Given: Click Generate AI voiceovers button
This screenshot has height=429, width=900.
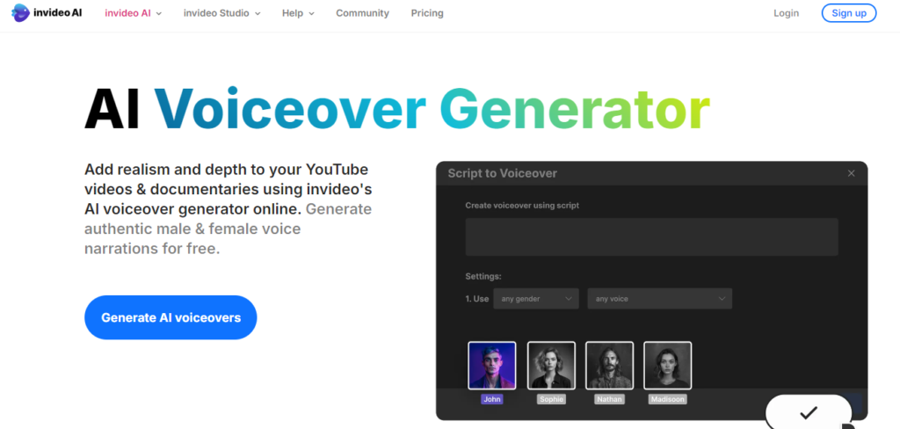Looking at the screenshot, I should pos(171,317).
